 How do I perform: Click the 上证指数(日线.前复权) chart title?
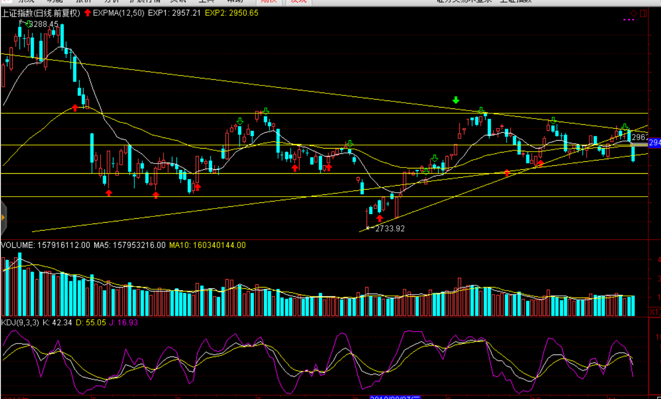point(41,13)
